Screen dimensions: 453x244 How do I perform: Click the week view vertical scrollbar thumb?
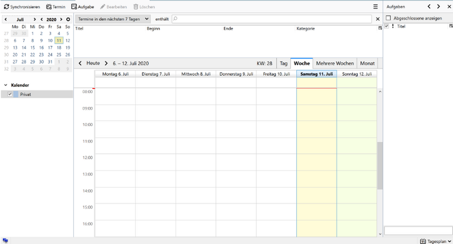point(380,166)
